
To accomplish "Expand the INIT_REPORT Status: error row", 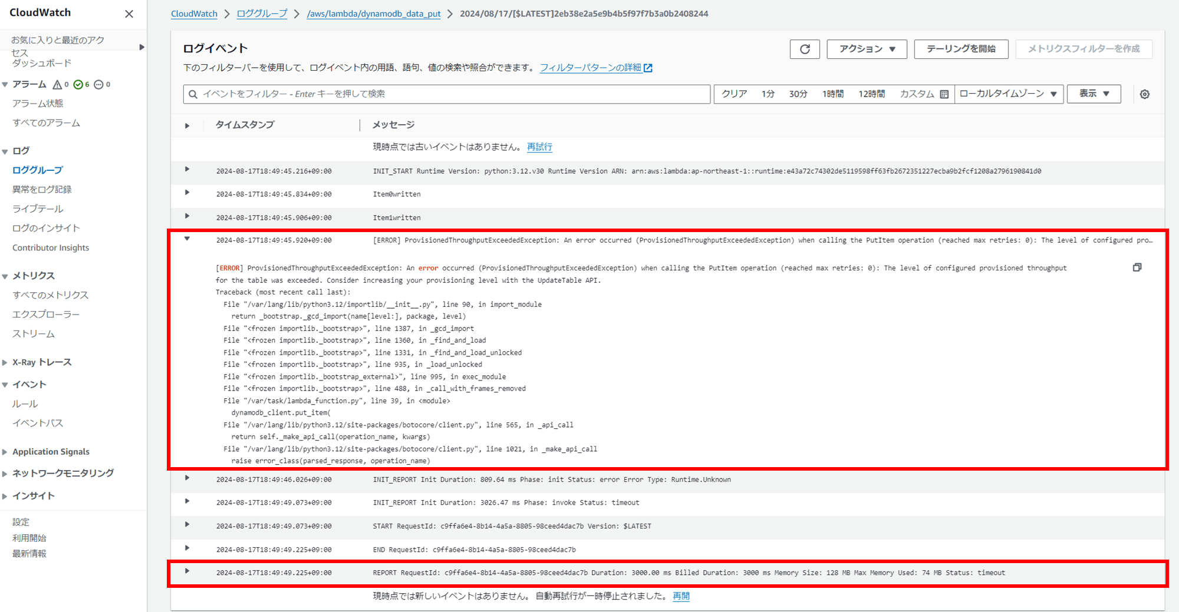I will coord(187,478).
